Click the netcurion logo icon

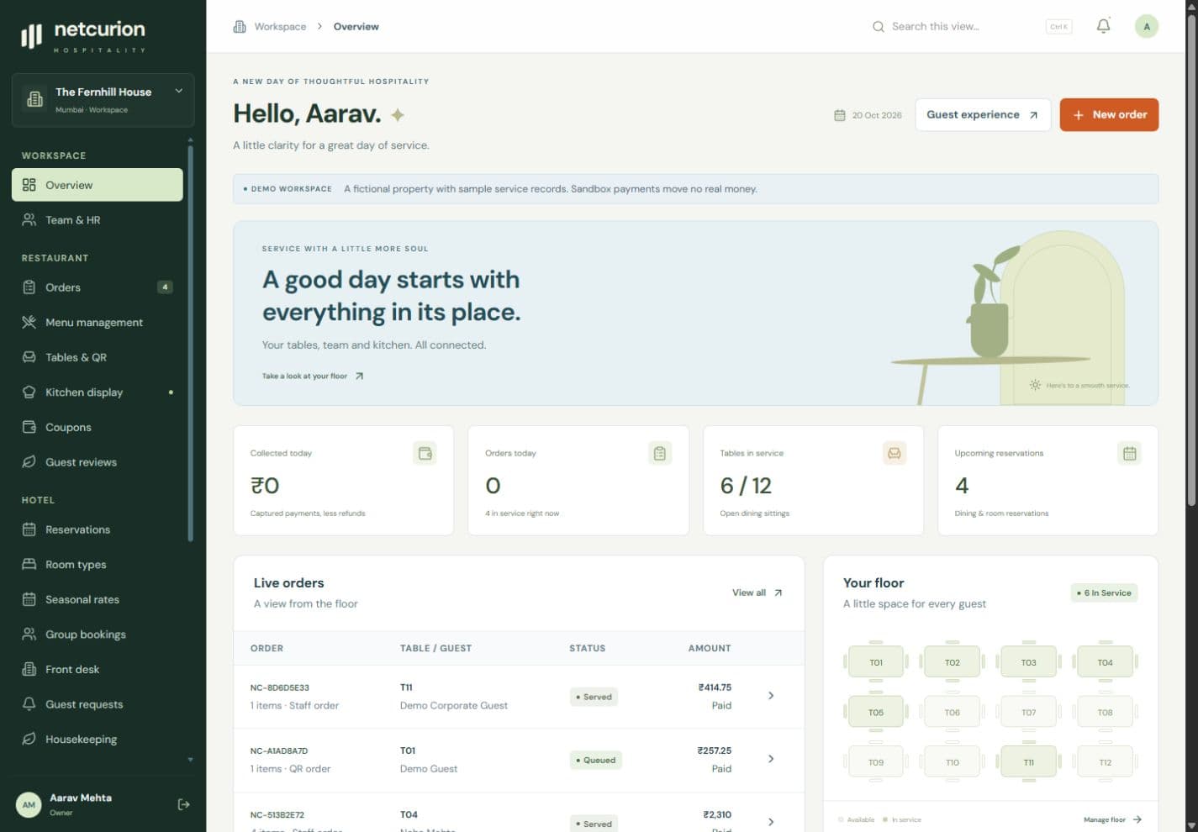(x=32, y=36)
